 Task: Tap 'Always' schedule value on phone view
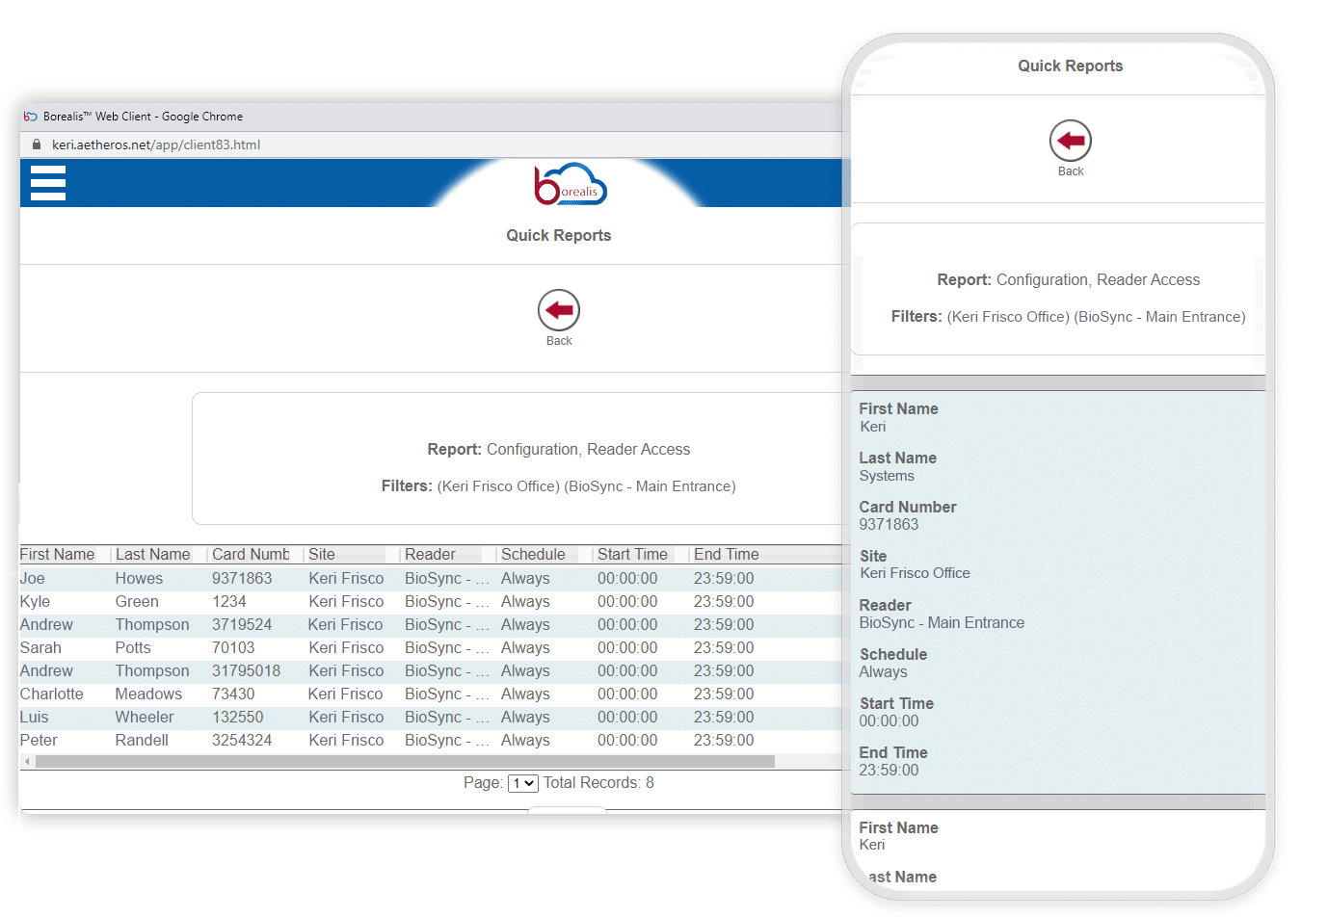[883, 672]
